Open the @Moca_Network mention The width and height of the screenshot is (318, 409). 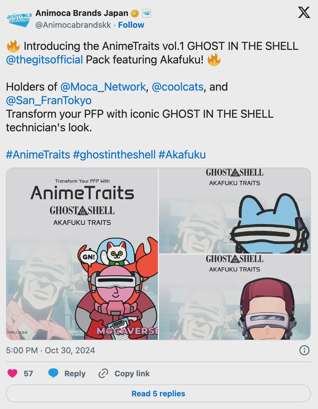pos(103,87)
